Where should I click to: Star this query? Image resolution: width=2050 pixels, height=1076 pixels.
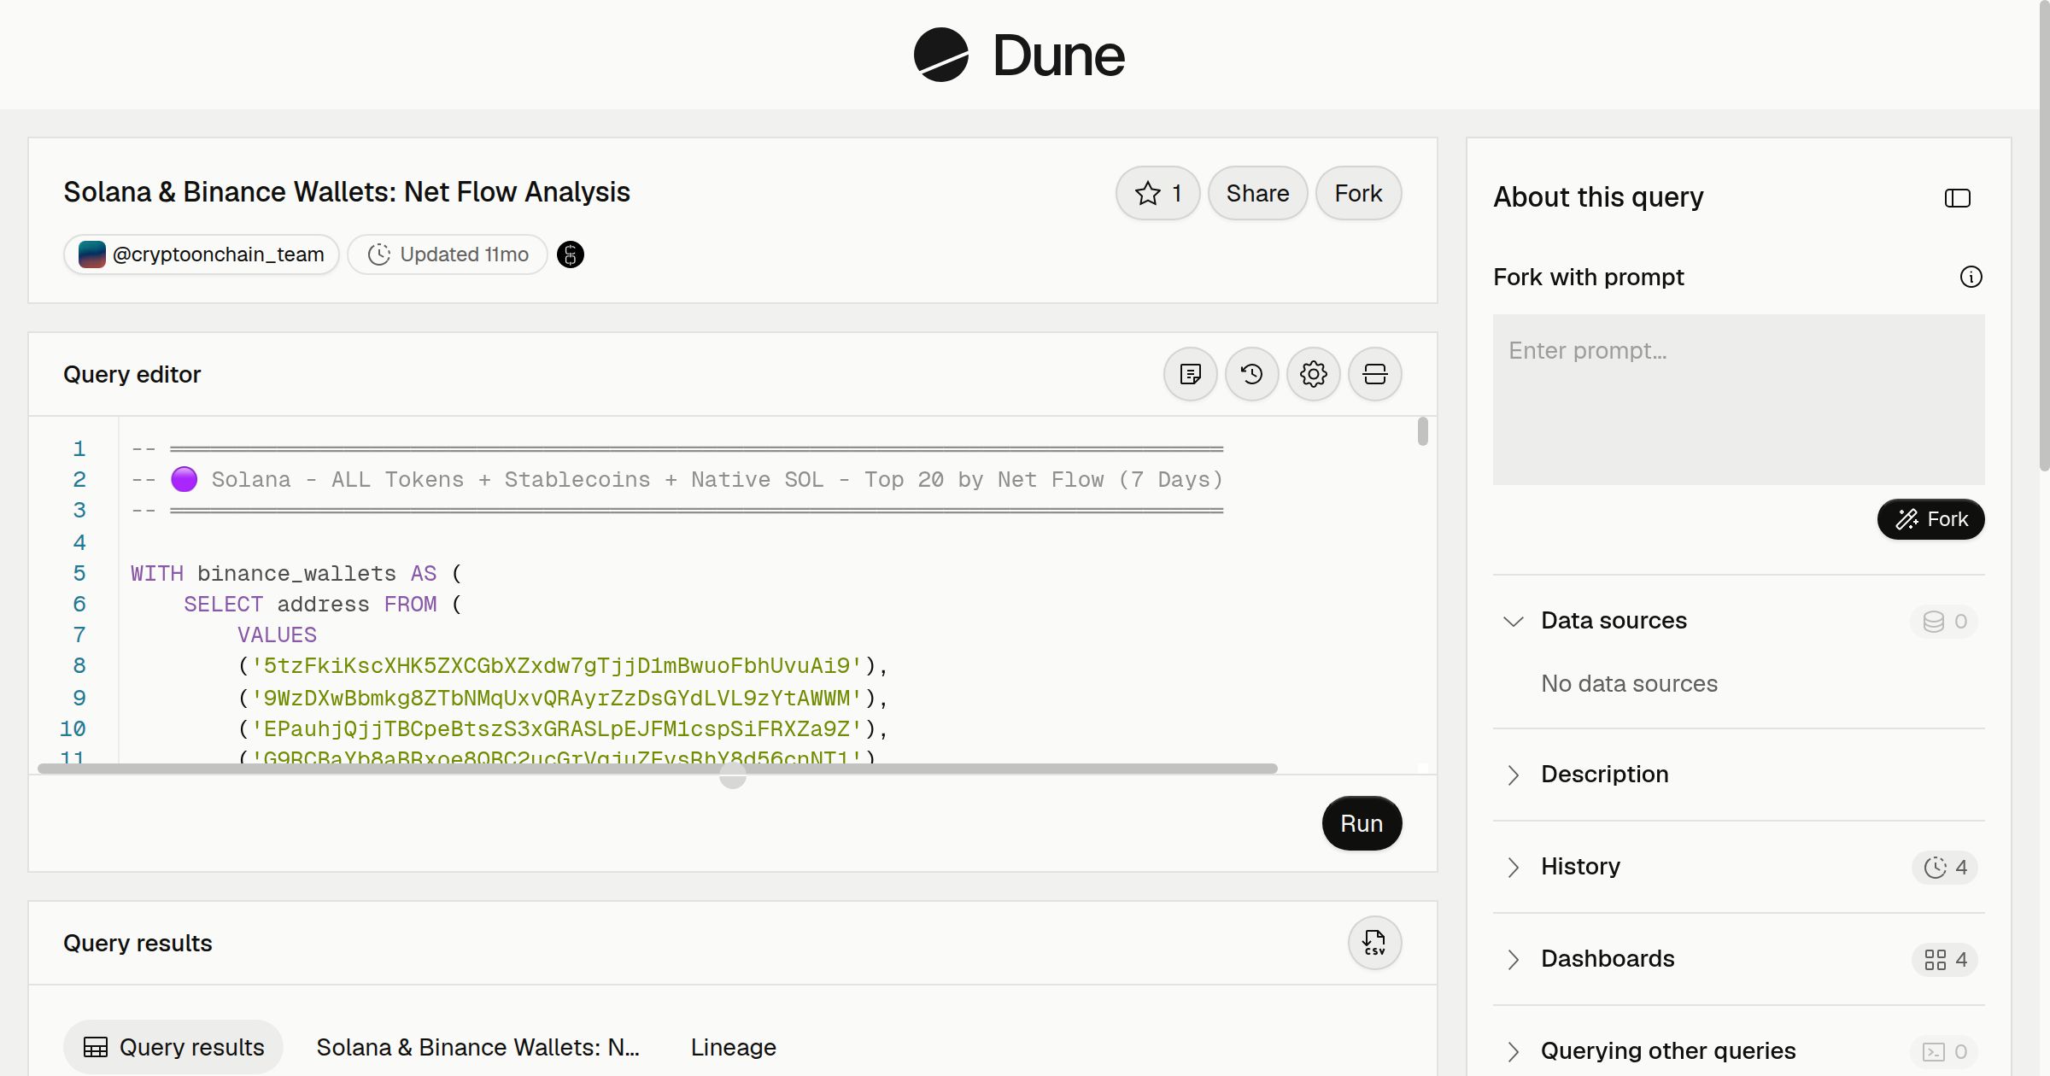click(1157, 193)
